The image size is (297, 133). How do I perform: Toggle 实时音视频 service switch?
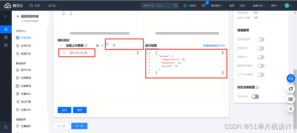pyautogui.click(x=261, y=40)
